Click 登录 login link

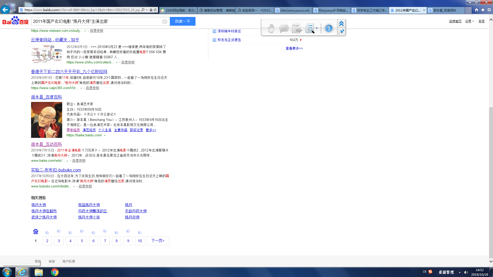coord(482,21)
